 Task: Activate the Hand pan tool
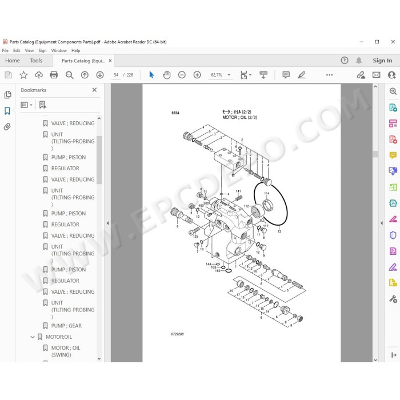tap(167, 75)
